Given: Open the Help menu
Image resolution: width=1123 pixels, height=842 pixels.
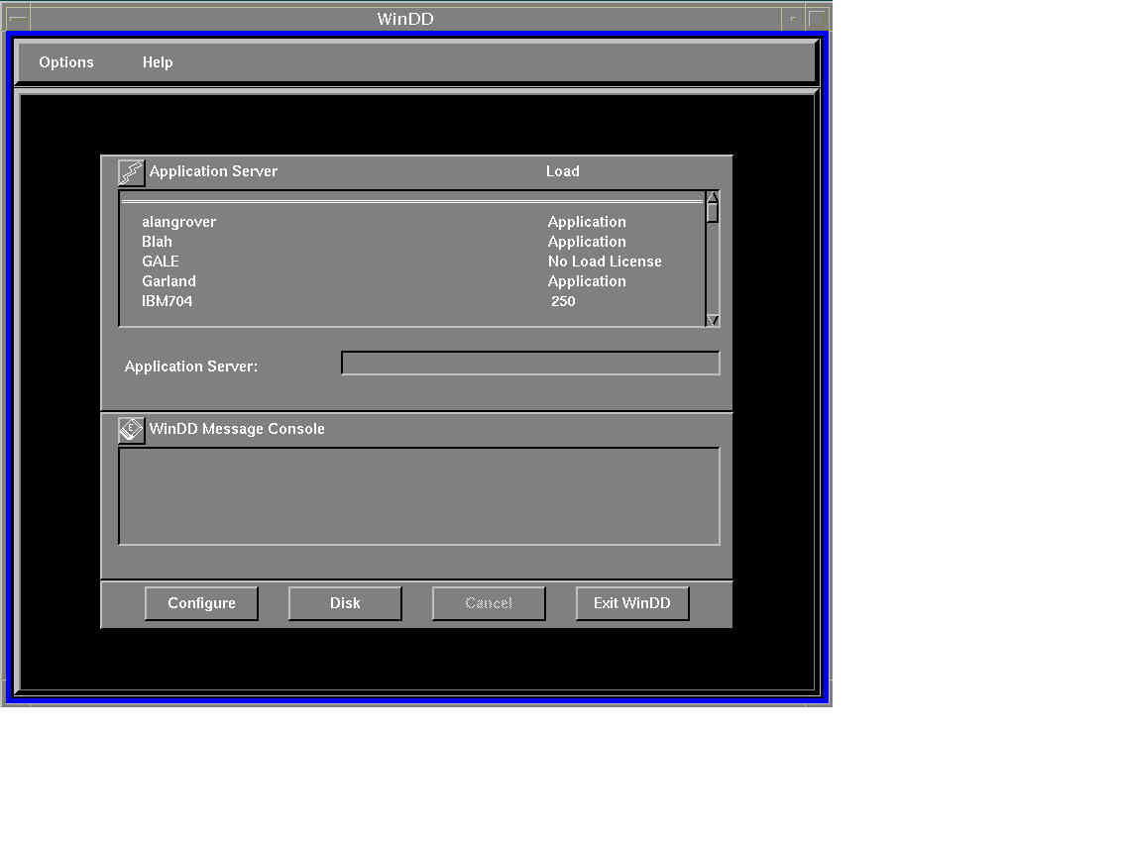Looking at the screenshot, I should 158,62.
